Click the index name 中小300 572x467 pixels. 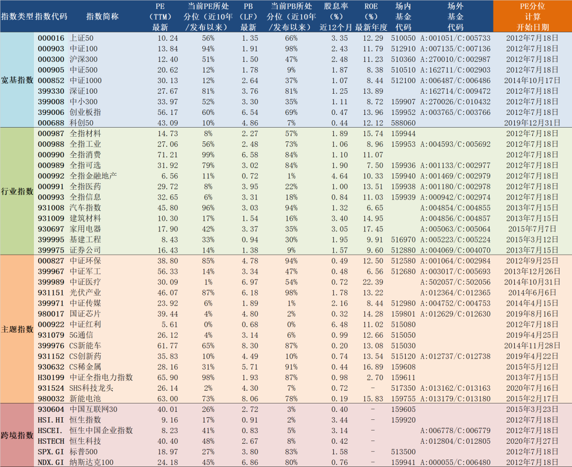click(x=84, y=102)
